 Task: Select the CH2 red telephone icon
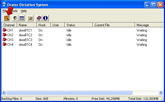[x=4, y=35]
